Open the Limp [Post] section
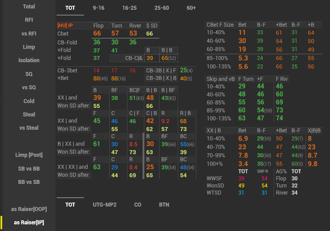330x231 pixels. click(29, 155)
